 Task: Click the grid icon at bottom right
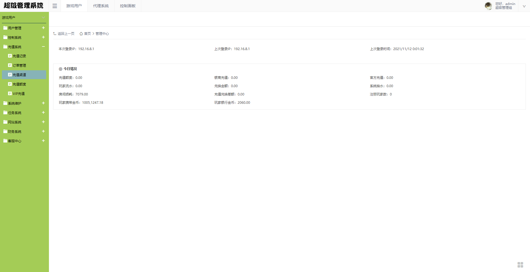[x=520, y=265]
